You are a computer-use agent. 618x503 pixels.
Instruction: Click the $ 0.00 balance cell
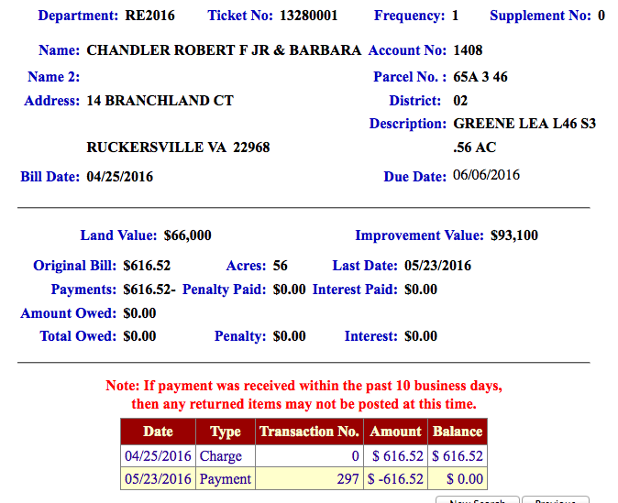tap(458, 479)
